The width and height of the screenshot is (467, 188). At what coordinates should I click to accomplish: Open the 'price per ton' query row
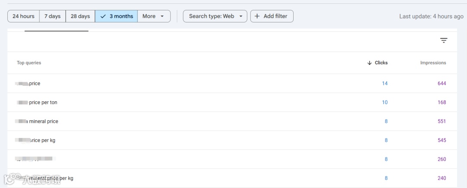tap(43, 103)
